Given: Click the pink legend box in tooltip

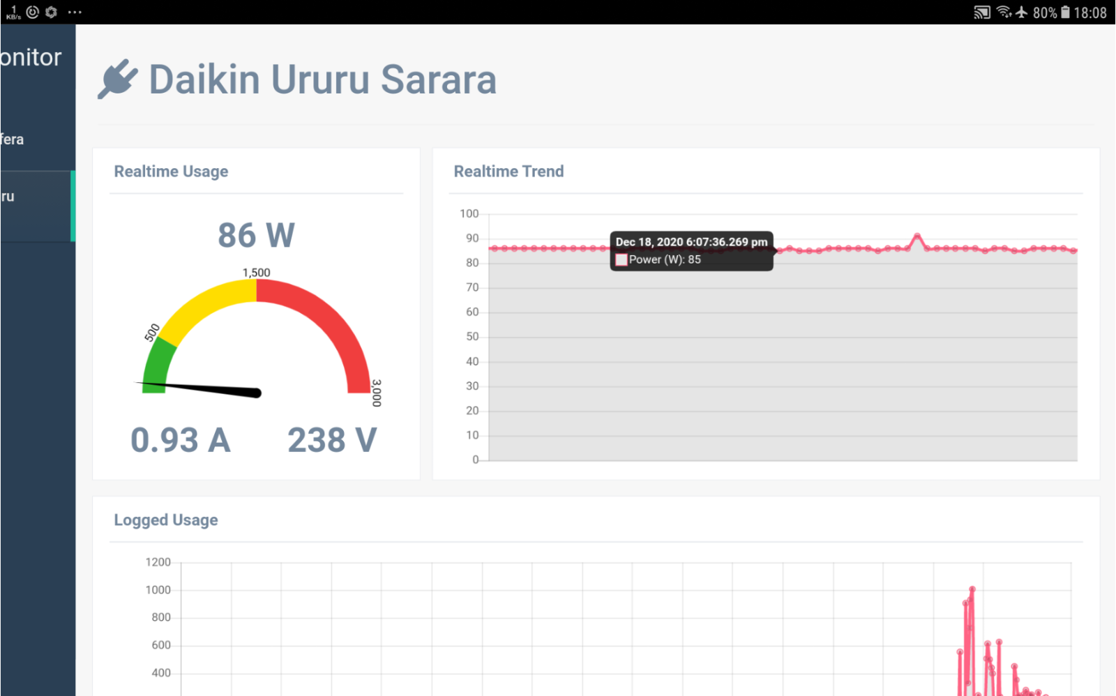Looking at the screenshot, I should coord(621,259).
